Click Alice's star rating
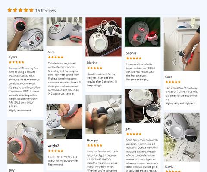This screenshot has height=172, width=207. (56, 57)
